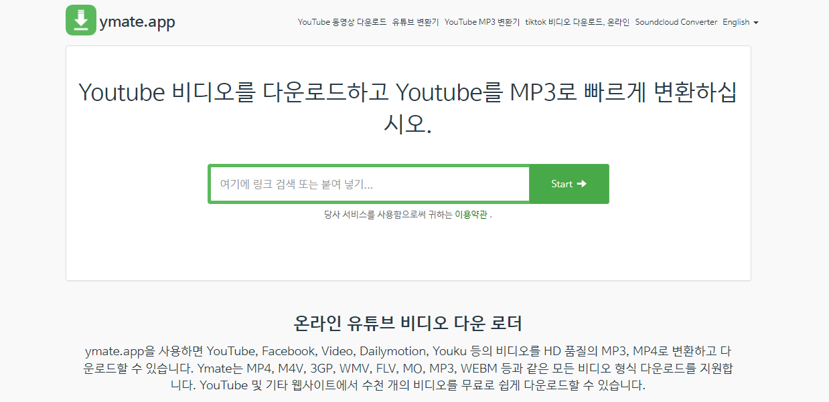Open the ymate.app home text link
The image size is (829, 402).
pyautogui.click(x=137, y=22)
